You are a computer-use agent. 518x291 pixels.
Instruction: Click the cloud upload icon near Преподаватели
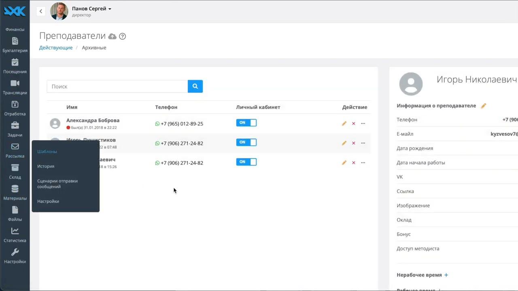coord(113,36)
